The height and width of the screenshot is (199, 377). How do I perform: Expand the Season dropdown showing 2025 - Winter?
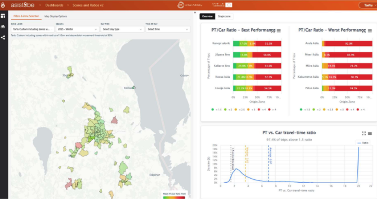tap(77, 29)
